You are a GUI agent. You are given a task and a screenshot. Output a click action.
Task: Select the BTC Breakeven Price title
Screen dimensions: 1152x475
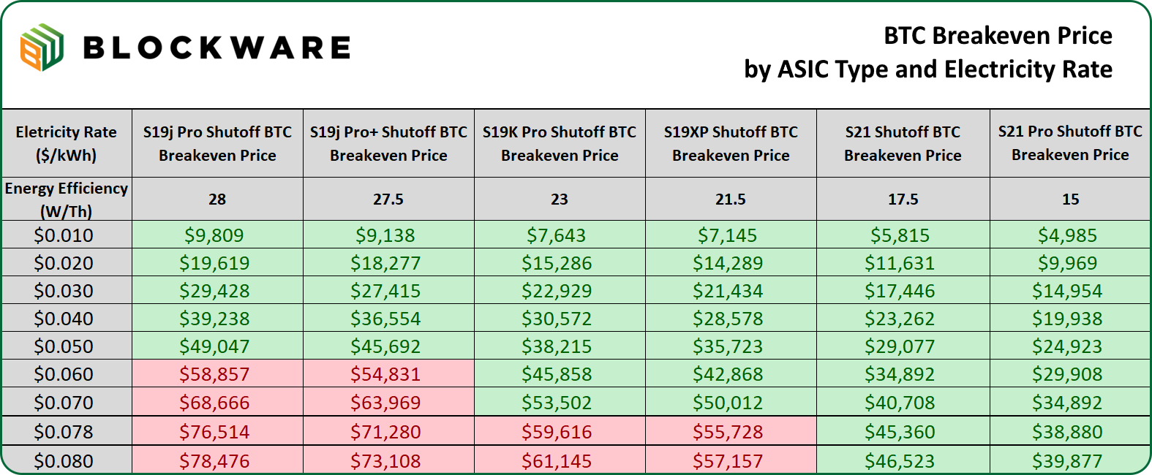[927, 53]
